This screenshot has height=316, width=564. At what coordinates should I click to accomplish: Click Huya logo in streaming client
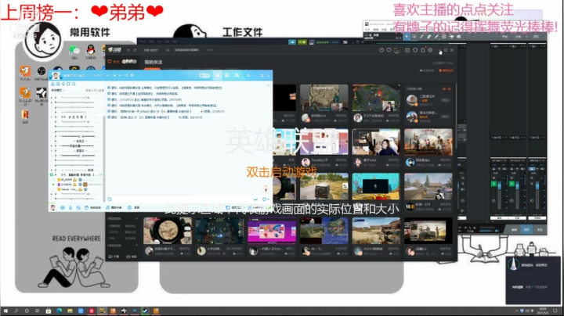[114, 50]
